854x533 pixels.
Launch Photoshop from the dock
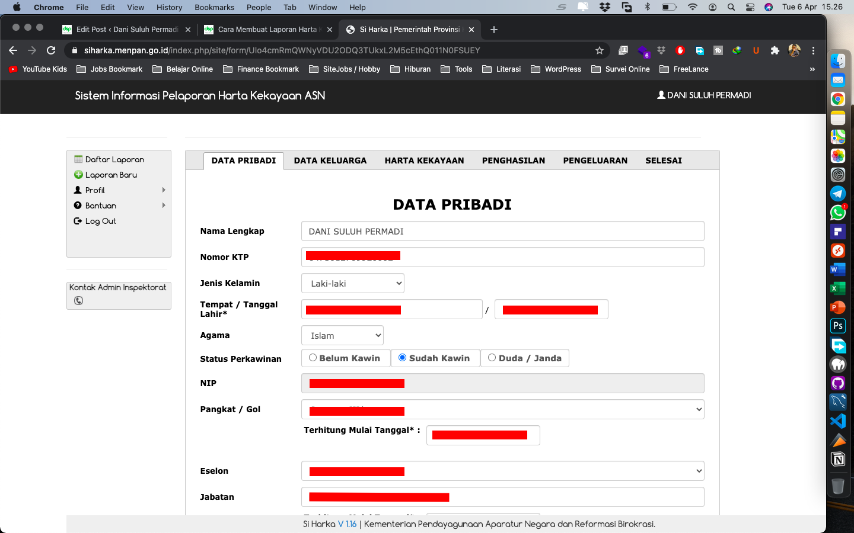(837, 326)
